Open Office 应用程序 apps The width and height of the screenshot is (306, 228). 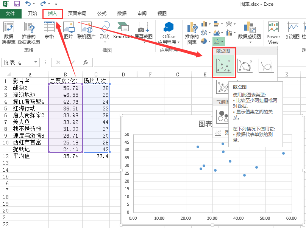click(x=169, y=33)
